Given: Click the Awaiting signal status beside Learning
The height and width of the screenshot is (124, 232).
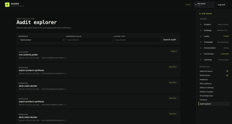Looking at the screenshot, I should click(223, 60).
